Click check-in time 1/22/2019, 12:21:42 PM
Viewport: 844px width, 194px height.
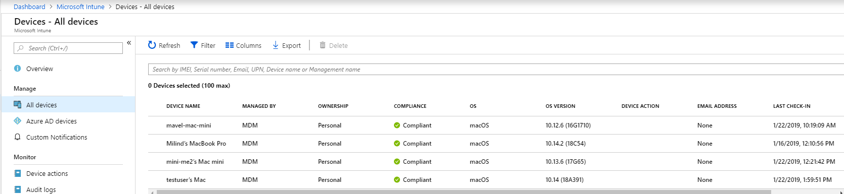(804, 162)
